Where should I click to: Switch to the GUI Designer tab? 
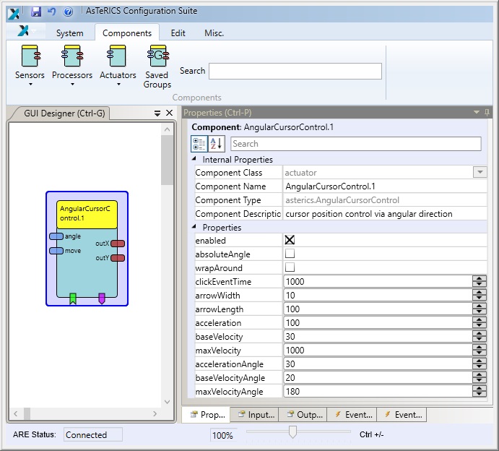(64, 113)
